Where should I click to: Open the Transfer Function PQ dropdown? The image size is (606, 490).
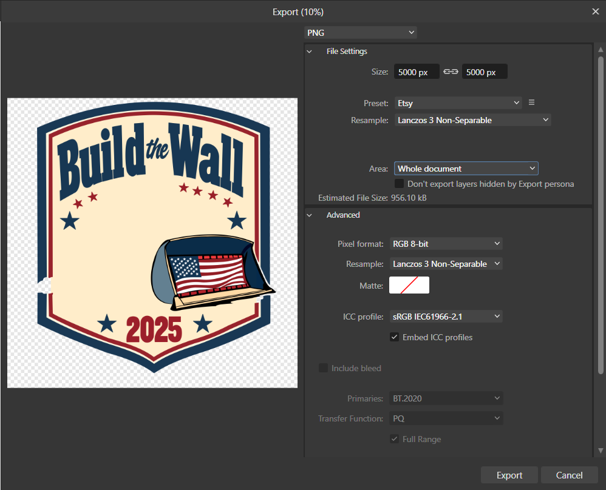[x=446, y=418]
